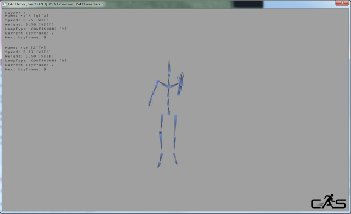Click "Next keyframe: 8" under the run animation

(26, 69)
